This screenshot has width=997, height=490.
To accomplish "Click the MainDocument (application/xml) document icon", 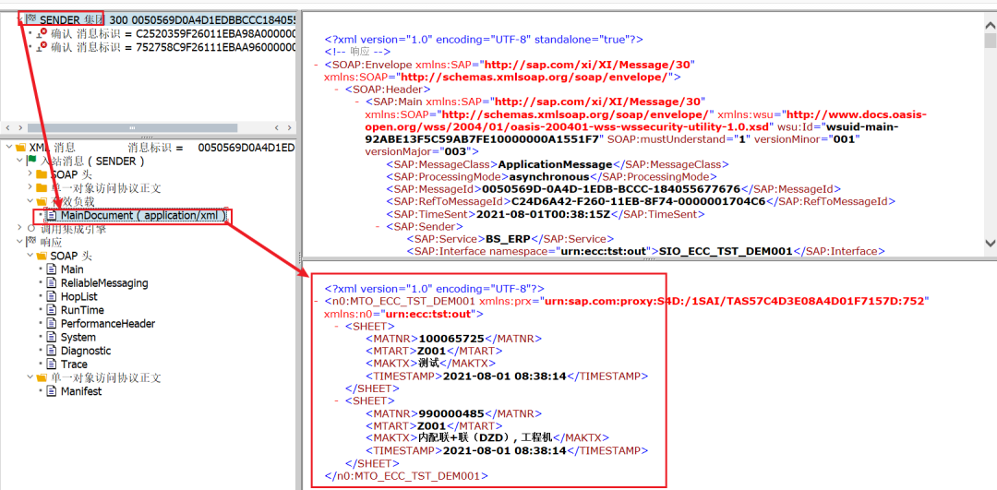I will click(x=52, y=216).
